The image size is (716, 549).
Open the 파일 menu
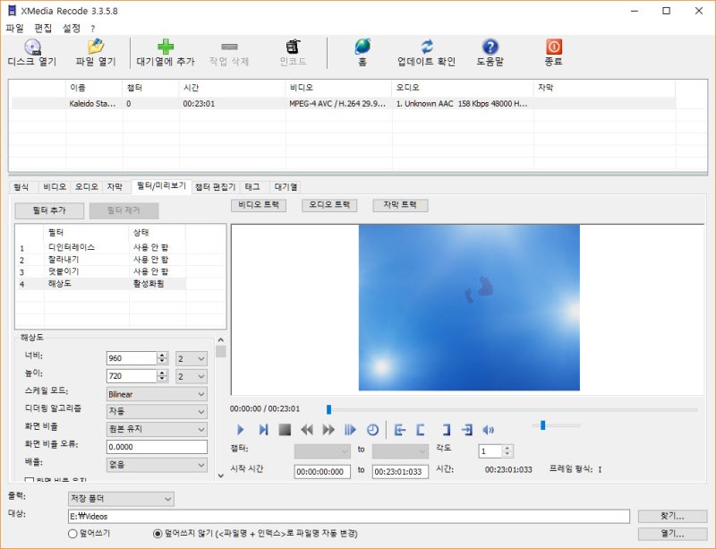pyautogui.click(x=14, y=29)
